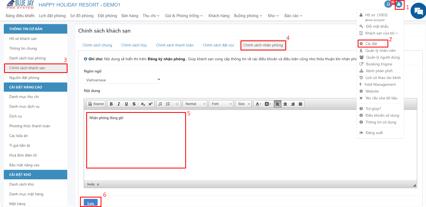
Task: Insert a numbered list
Action: (160, 104)
